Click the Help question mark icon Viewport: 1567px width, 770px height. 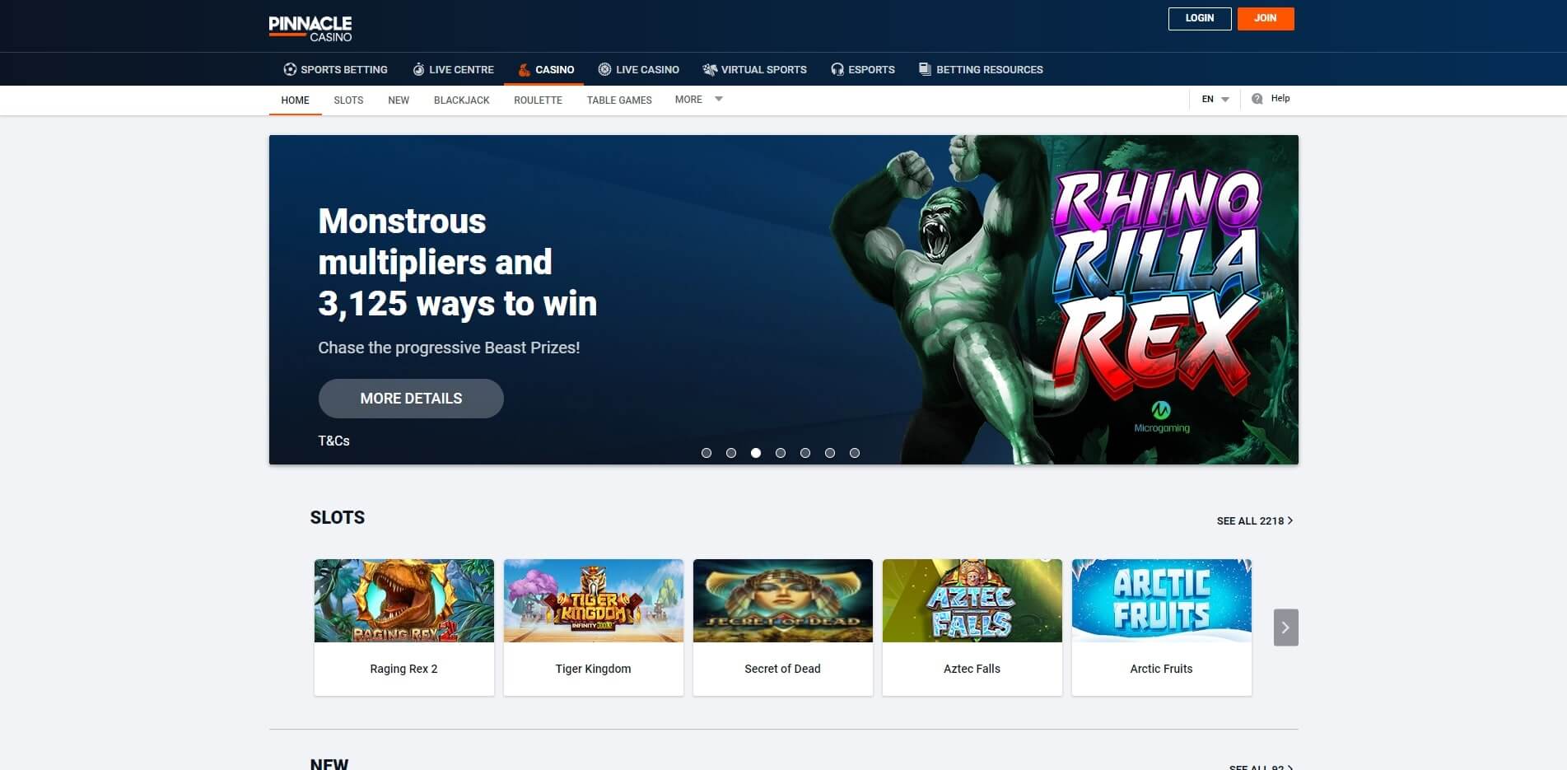[1257, 99]
